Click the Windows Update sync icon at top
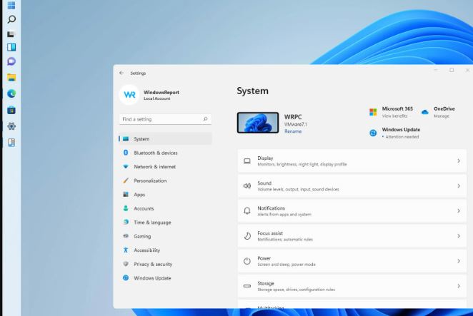The height and width of the screenshot is (316, 473). point(373,133)
